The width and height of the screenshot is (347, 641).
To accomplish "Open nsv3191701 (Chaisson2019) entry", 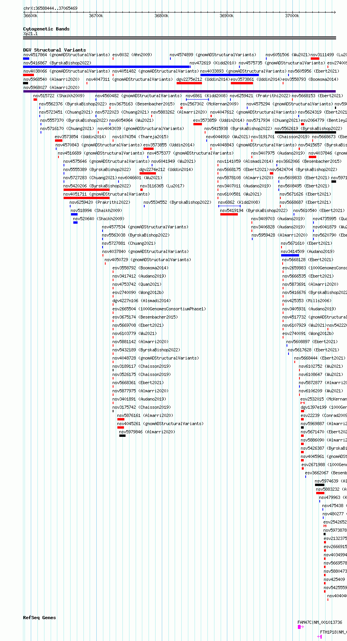I will 280,137.
